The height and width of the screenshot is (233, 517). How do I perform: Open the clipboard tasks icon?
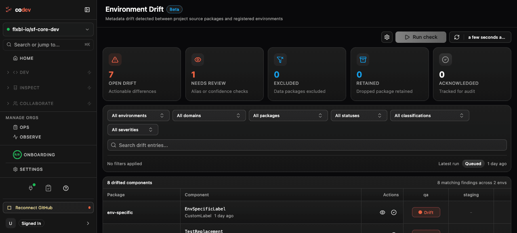(x=48, y=188)
